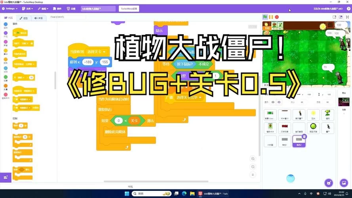Select the green Operators category circle
Image resolution: width=352 pixels, height=198 pixels.
6,77
